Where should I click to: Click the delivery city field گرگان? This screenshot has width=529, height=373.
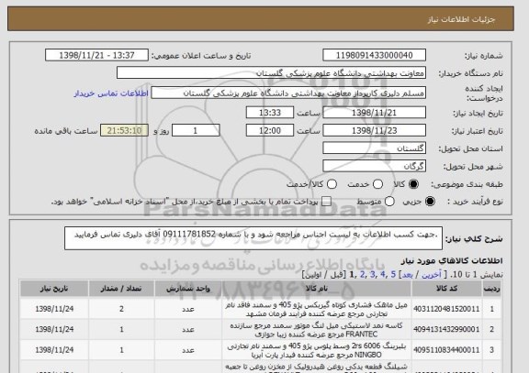pos(374,166)
